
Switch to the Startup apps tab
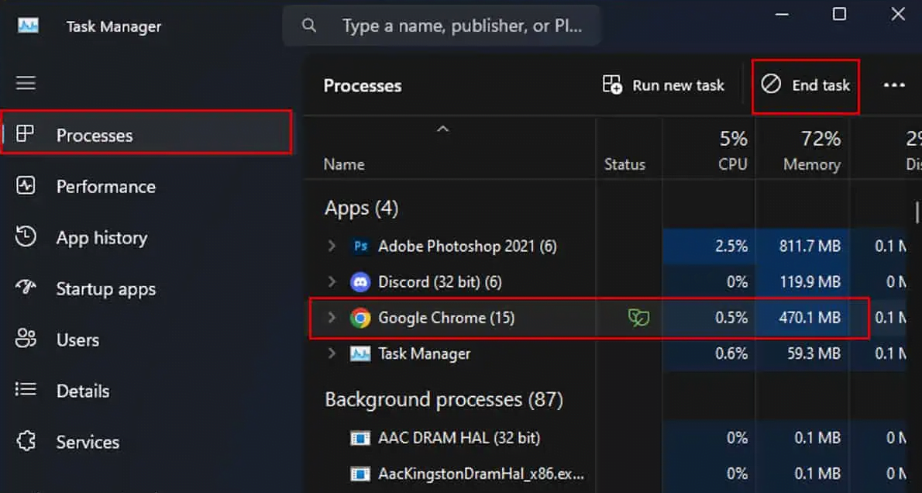[x=147, y=289]
